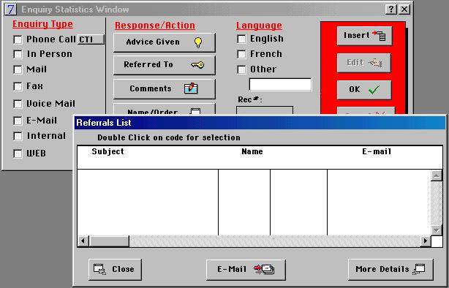Click the horizontal scrollbar thumb
Image resolution: width=449 pixels, height=288 pixels.
pyautogui.click(x=109, y=240)
